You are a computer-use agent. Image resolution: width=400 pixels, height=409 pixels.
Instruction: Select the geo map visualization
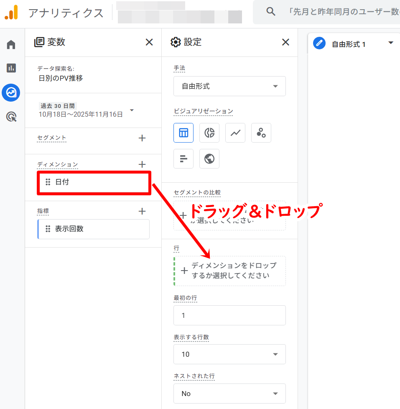[x=209, y=158]
